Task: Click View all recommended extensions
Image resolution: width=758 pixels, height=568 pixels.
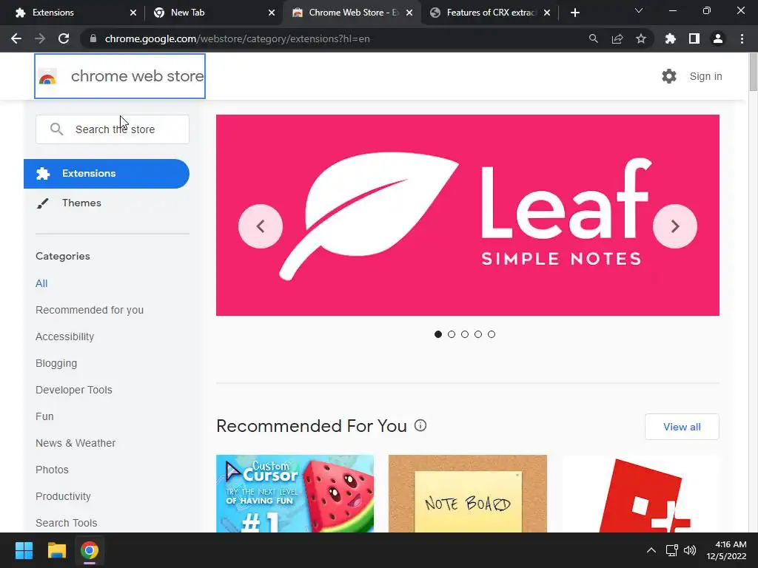Action: (682, 427)
